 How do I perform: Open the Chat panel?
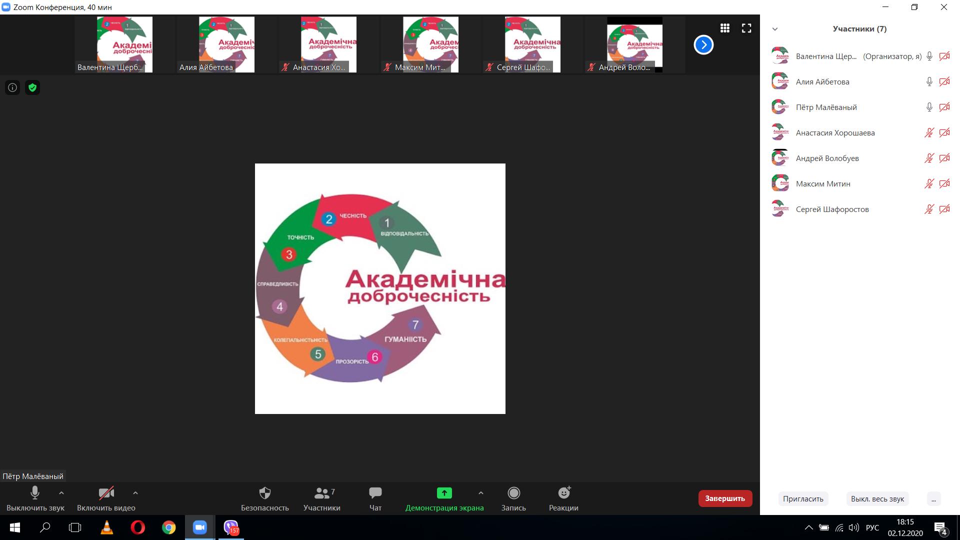375,493
